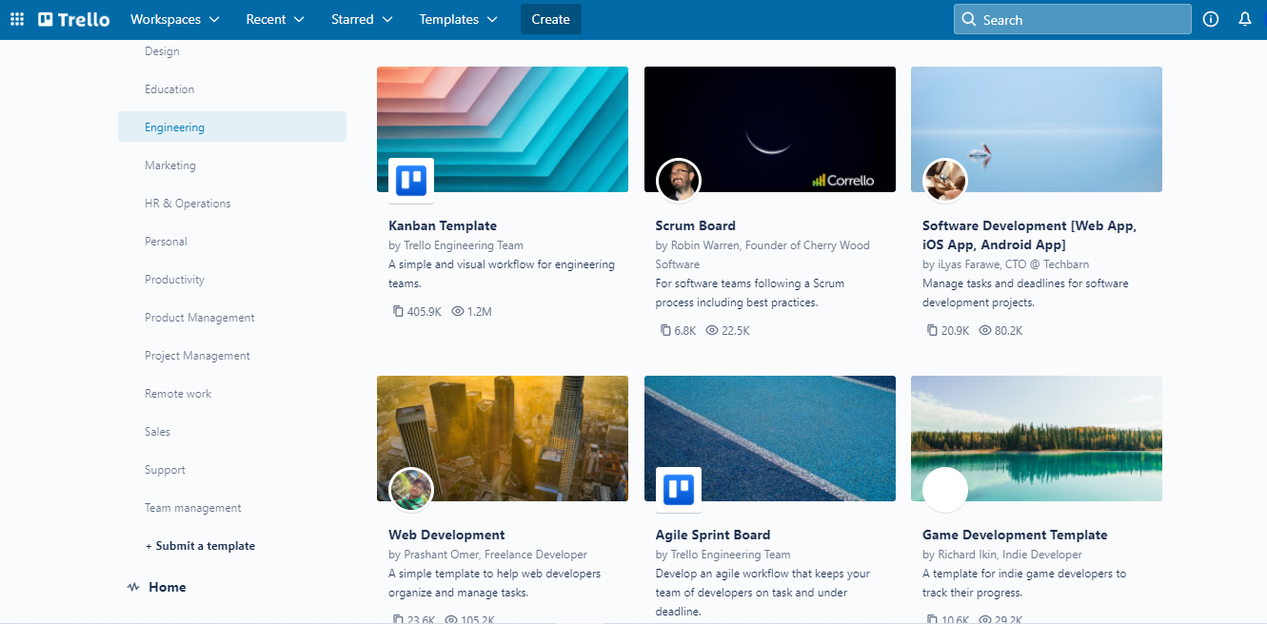Image resolution: width=1267 pixels, height=624 pixels.
Task: Click the Corrello logo on Scrum Board cover
Action: pos(842,180)
